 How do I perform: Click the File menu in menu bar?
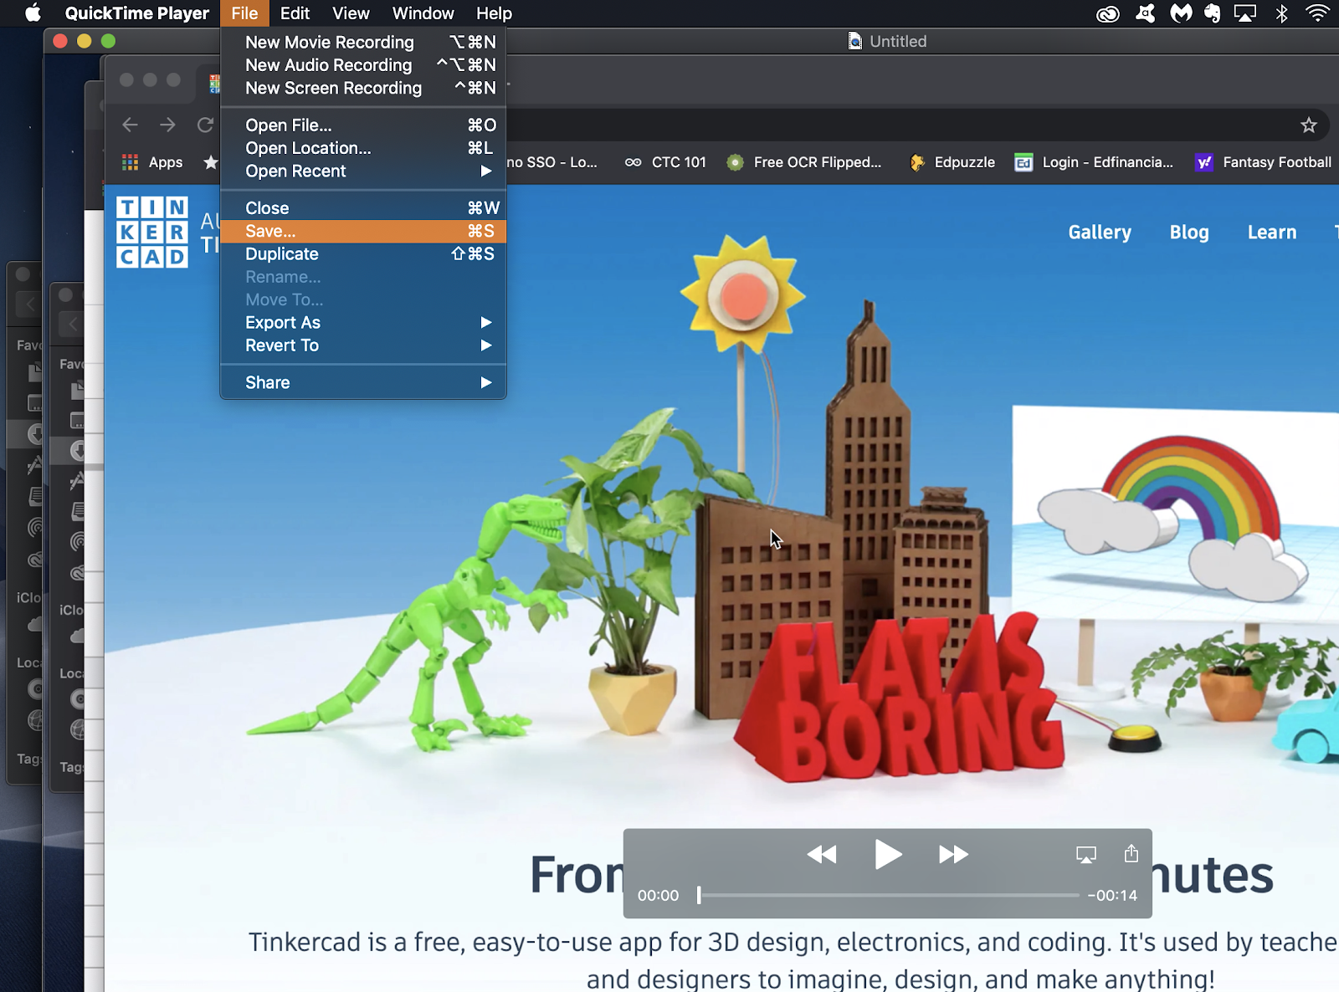244,13
